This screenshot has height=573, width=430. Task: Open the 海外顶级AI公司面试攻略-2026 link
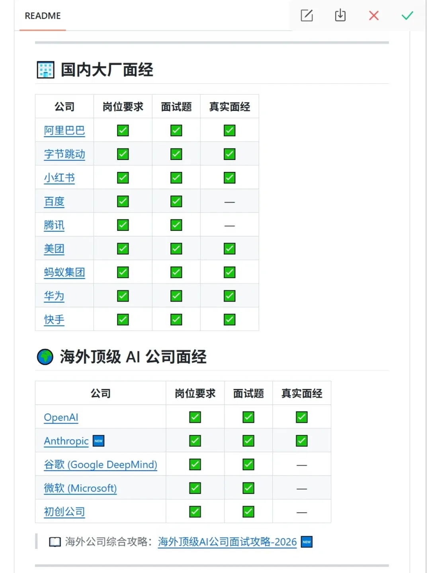[x=227, y=542]
